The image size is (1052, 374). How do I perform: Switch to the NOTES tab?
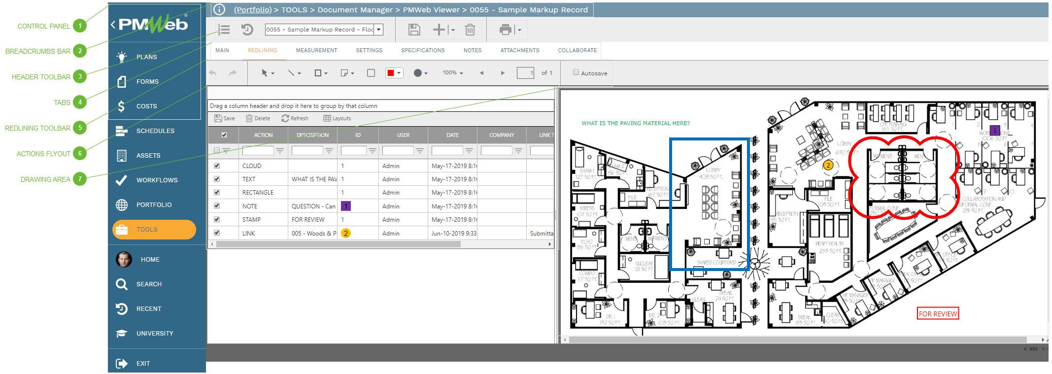tap(473, 50)
